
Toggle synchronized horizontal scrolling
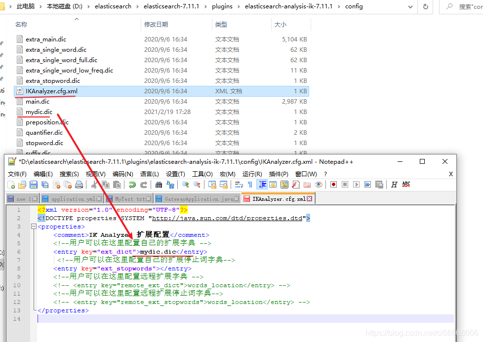pos(224,185)
